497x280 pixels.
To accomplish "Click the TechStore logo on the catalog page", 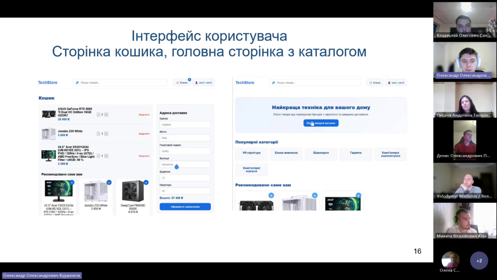I will 245,83.
